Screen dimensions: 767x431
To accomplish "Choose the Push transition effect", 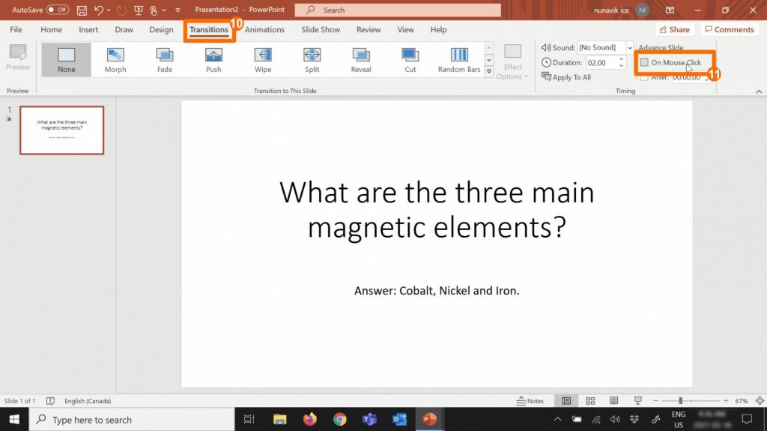I will pos(213,59).
